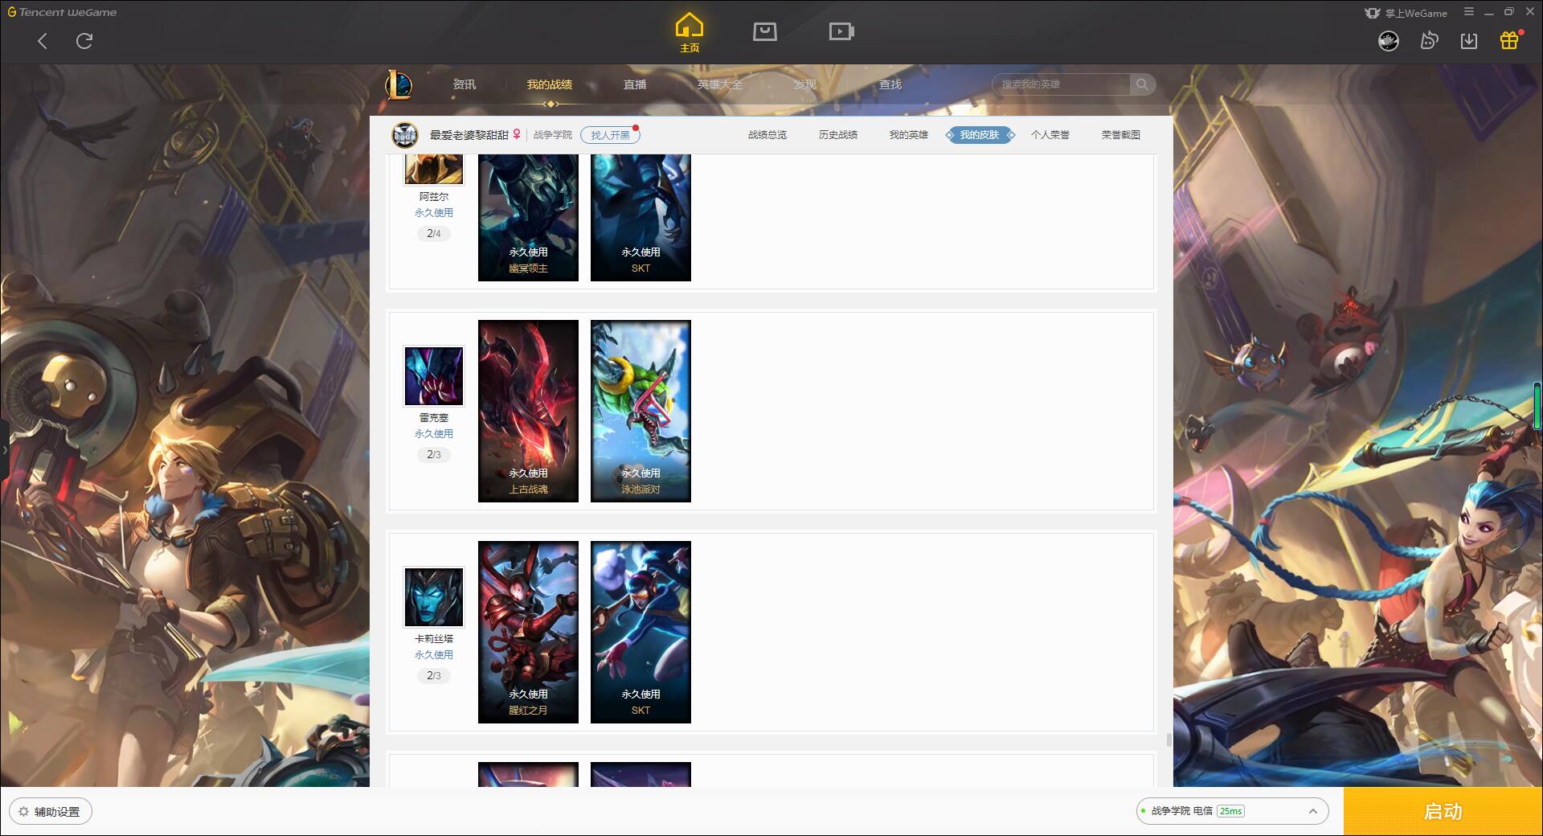Click the 战争学院 server label

coord(553,135)
